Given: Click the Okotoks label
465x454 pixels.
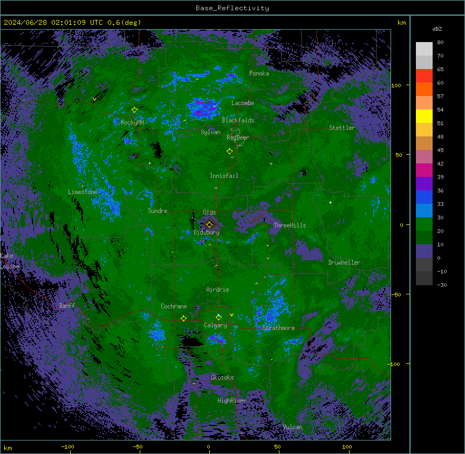Looking at the screenshot, I should pyautogui.click(x=222, y=377).
